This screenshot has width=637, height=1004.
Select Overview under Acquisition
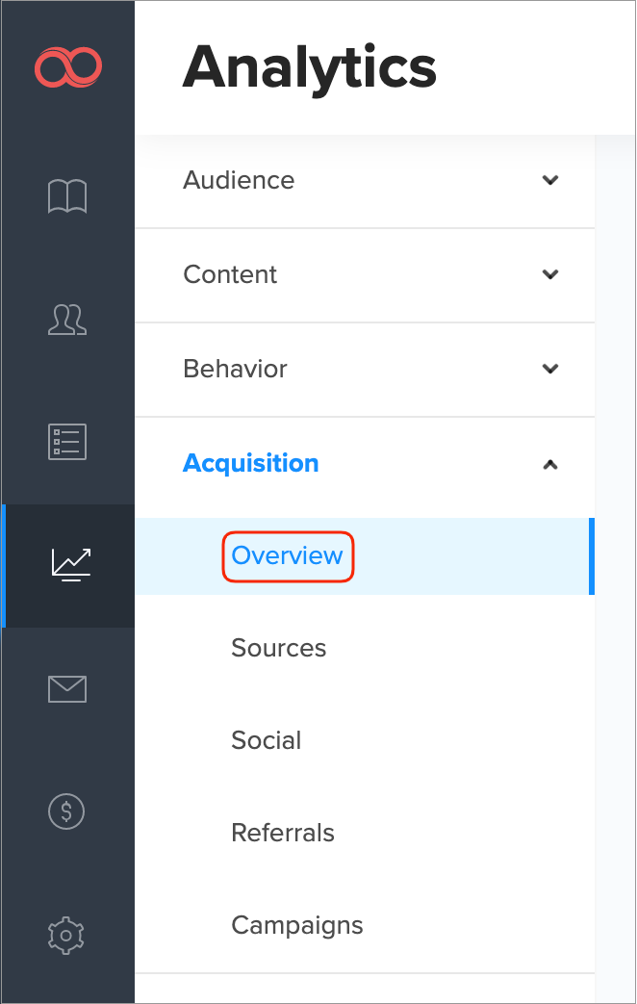click(287, 555)
